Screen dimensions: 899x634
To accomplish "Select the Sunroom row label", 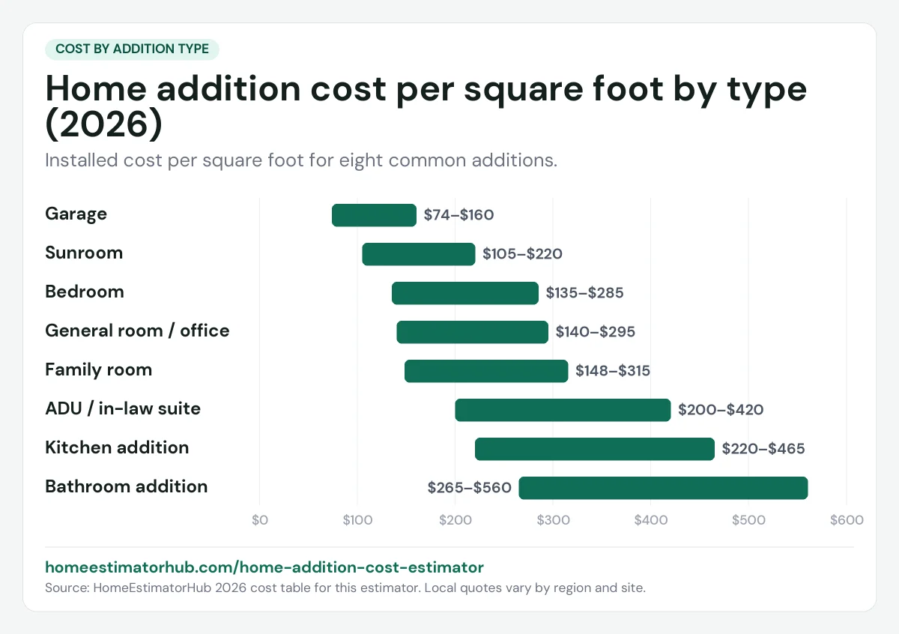I will click(x=84, y=253).
